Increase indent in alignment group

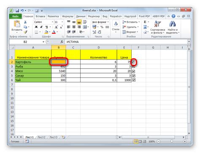[x=74, y=32]
